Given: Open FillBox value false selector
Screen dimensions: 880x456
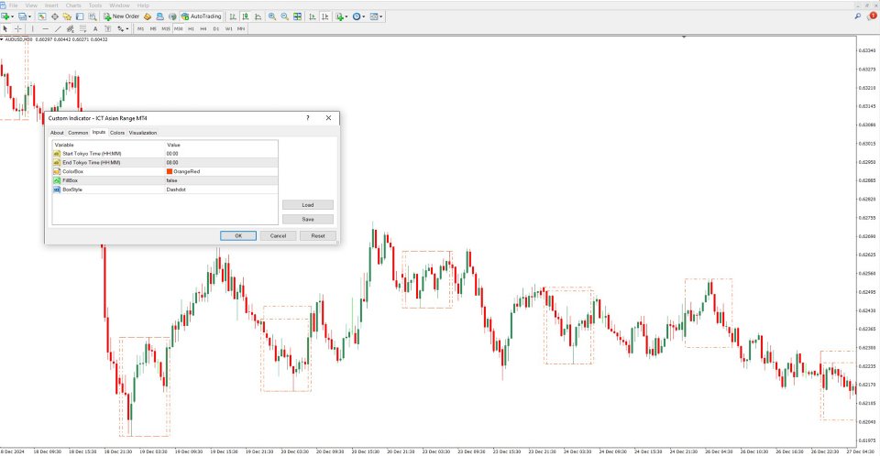Looking at the screenshot, I should tap(221, 180).
